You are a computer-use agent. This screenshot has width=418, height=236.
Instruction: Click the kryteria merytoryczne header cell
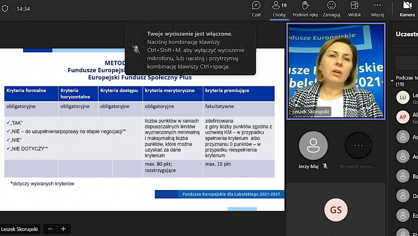pyautogui.click(x=173, y=94)
